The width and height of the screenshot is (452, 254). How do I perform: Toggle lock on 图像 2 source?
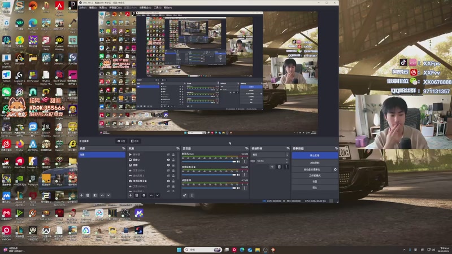point(173,160)
